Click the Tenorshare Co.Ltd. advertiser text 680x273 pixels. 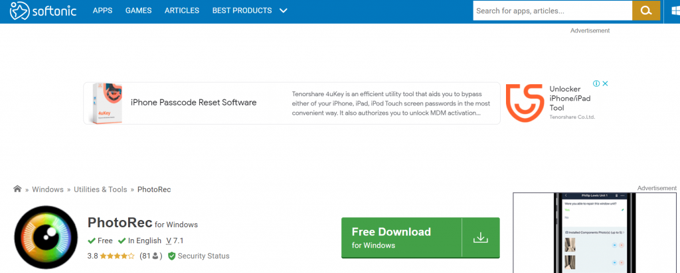(x=572, y=117)
